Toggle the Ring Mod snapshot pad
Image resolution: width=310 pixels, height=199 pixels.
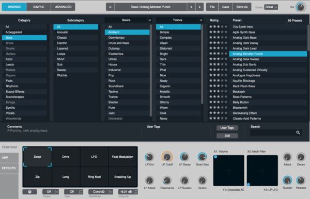pos(94,177)
